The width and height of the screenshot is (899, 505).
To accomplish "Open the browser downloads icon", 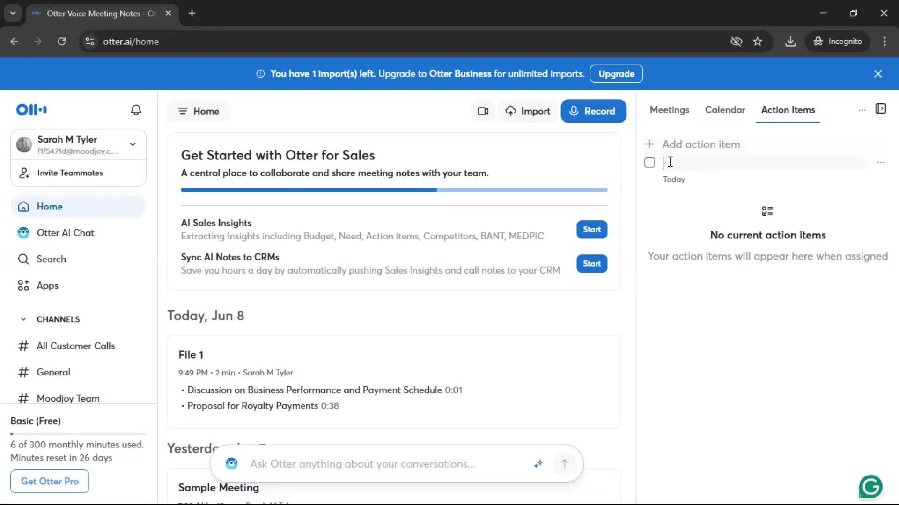I will coord(790,42).
